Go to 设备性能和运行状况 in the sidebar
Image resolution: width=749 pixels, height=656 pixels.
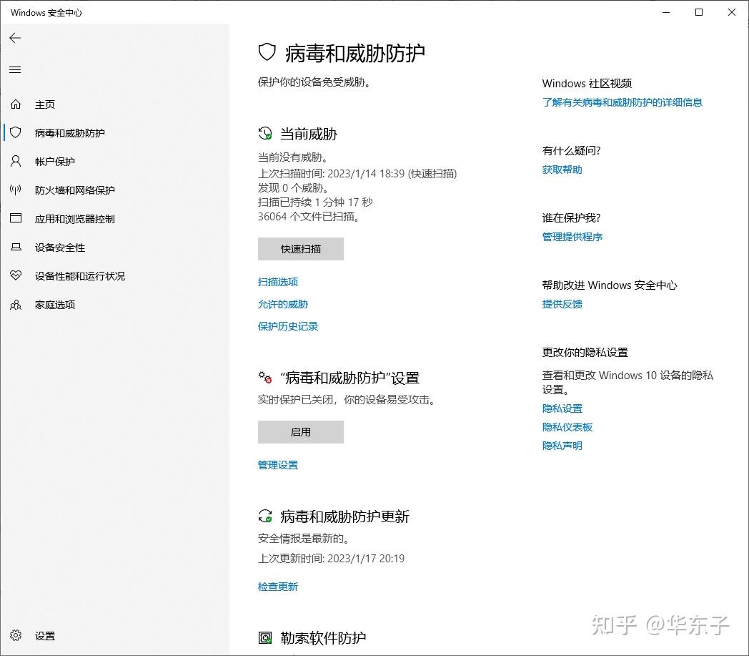click(x=114, y=276)
